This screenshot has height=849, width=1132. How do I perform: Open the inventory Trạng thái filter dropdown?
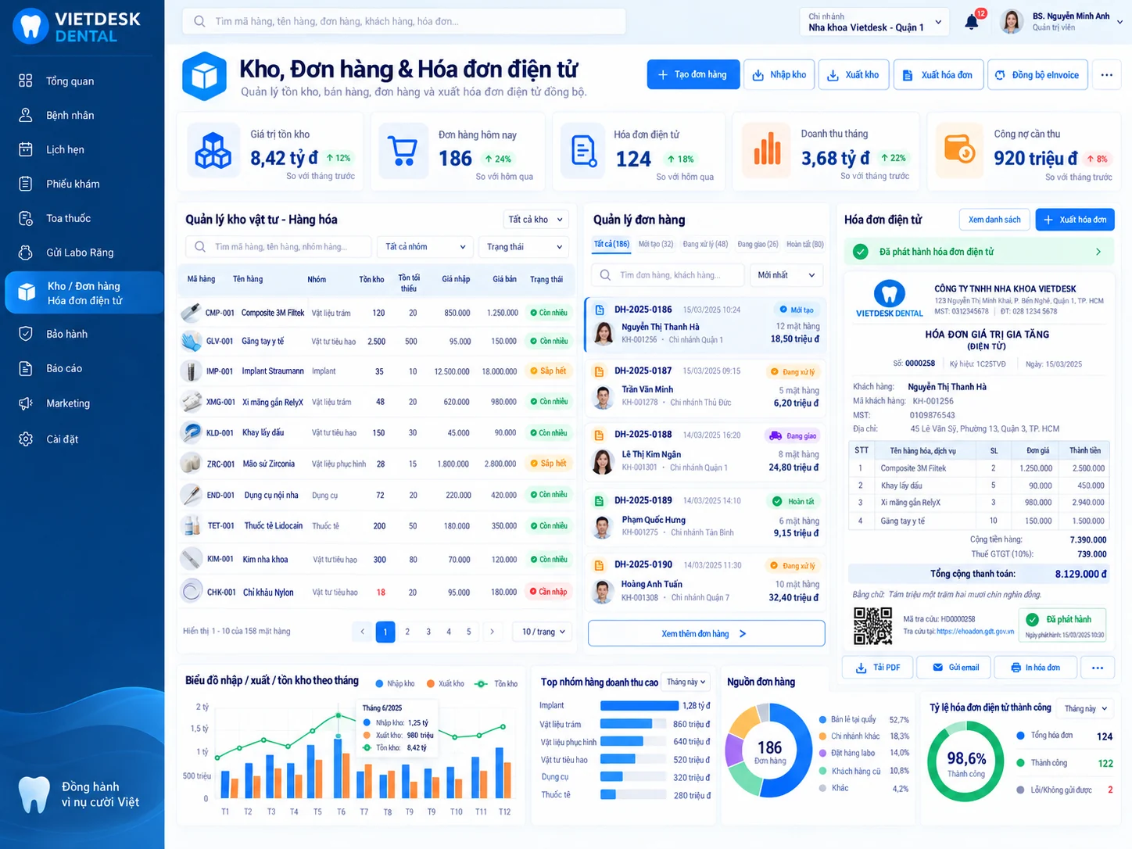coord(524,247)
